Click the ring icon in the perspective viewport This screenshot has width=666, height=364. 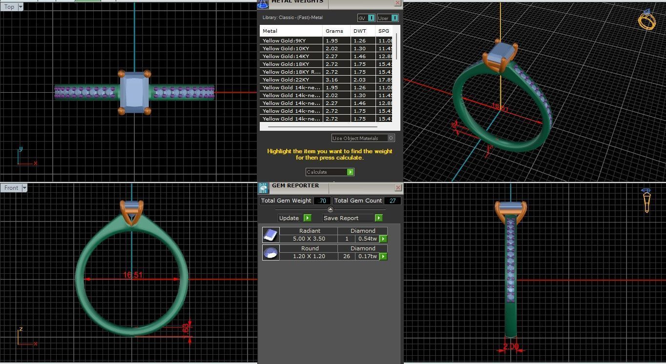(x=647, y=19)
